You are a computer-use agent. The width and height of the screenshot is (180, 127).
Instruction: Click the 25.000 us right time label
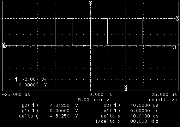pyautogui.click(x=164, y=95)
